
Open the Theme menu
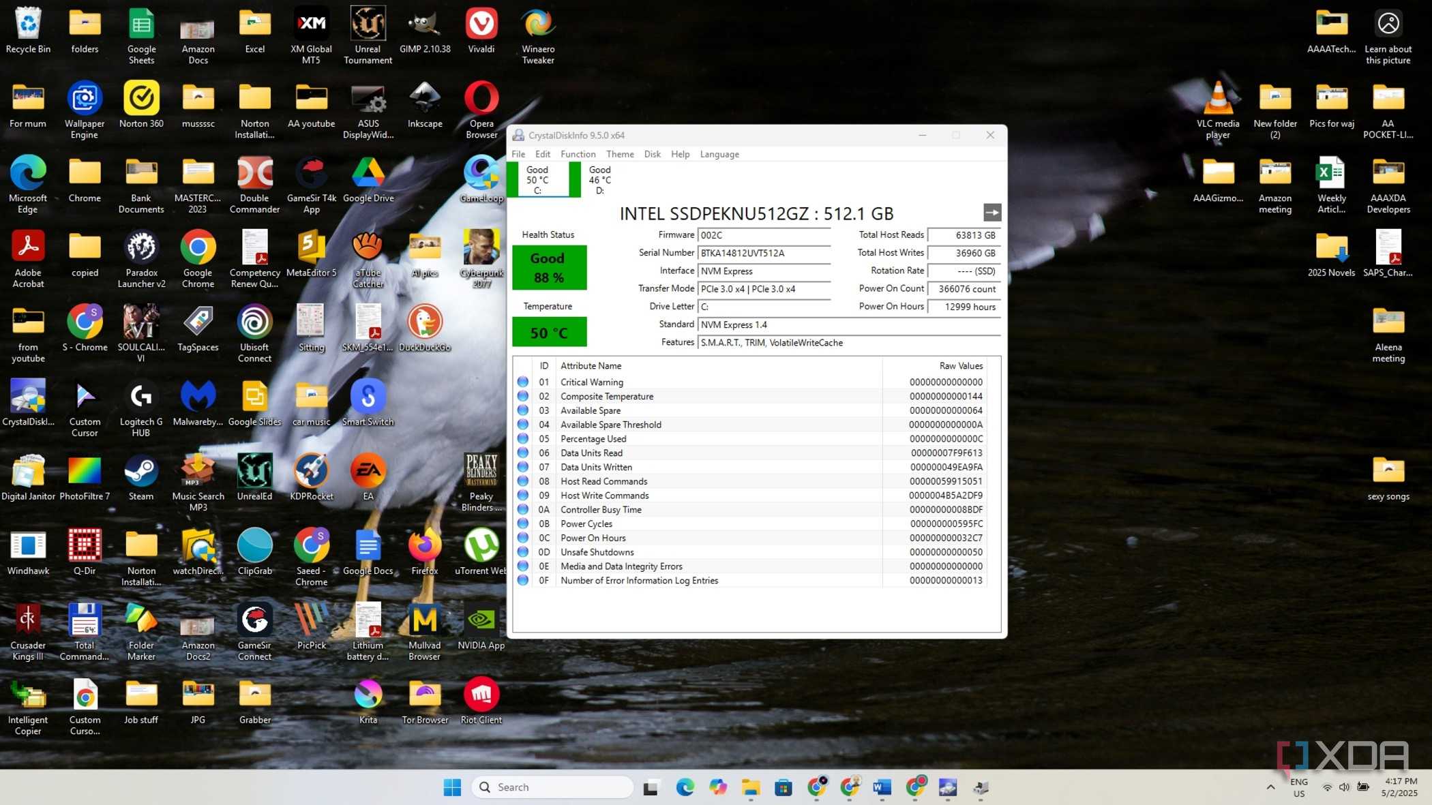click(620, 154)
